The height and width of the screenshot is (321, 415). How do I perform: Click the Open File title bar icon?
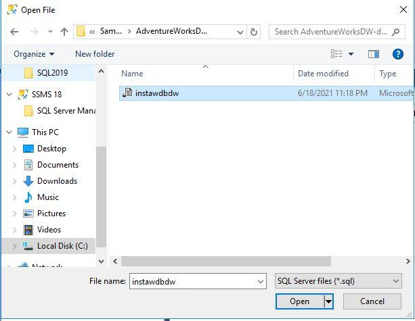coord(12,9)
